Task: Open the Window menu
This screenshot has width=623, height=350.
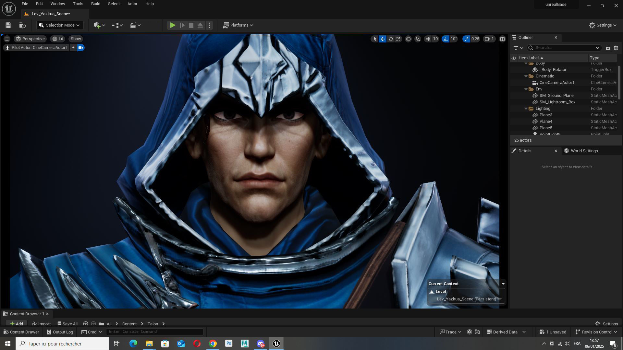Action: pyautogui.click(x=58, y=4)
